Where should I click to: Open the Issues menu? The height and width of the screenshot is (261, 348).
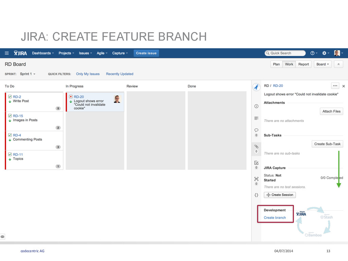(85, 53)
